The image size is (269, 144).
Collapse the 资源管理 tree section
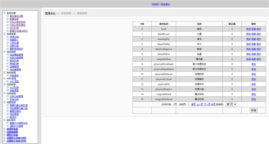(5, 34)
